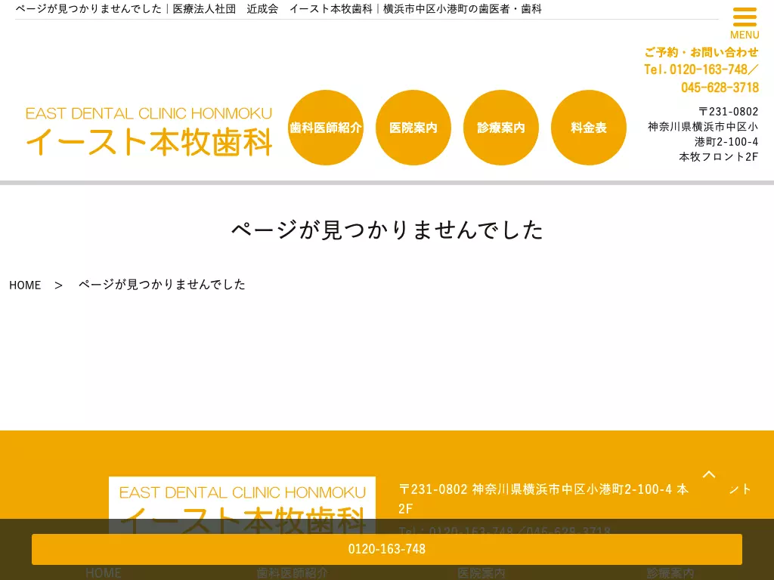This screenshot has height=580, width=774.
Task: Open the 歯科医師紹介 circle button
Action: pos(326,127)
